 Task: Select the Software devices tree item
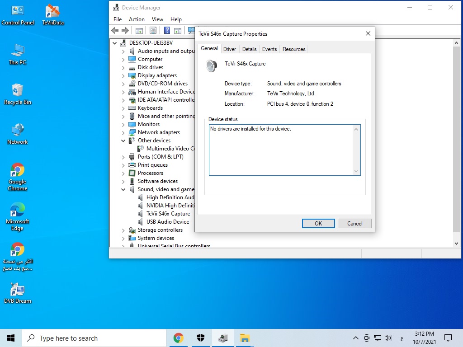[158, 181]
